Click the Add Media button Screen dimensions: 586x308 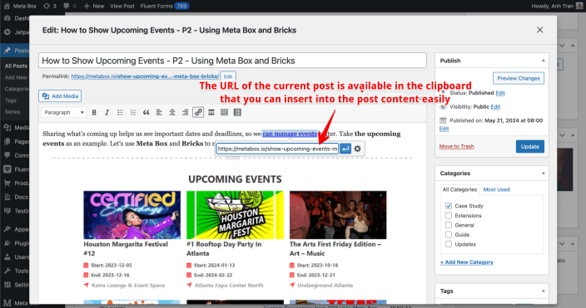click(60, 95)
